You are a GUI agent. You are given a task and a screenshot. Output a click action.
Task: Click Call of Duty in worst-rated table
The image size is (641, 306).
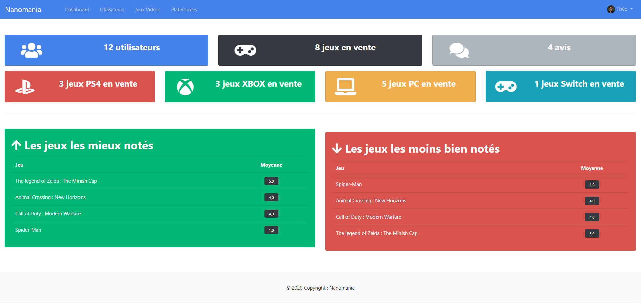click(x=369, y=217)
